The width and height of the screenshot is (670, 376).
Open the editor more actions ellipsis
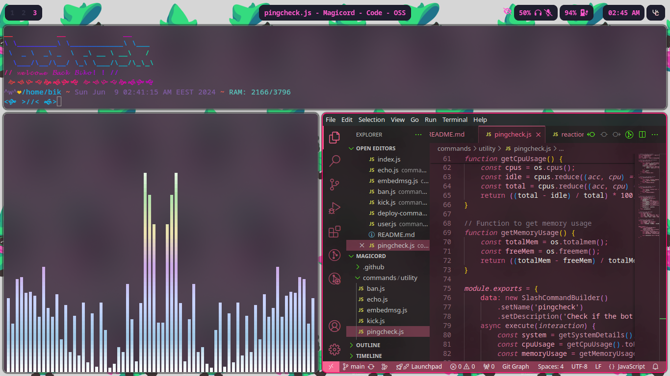[x=655, y=134]
